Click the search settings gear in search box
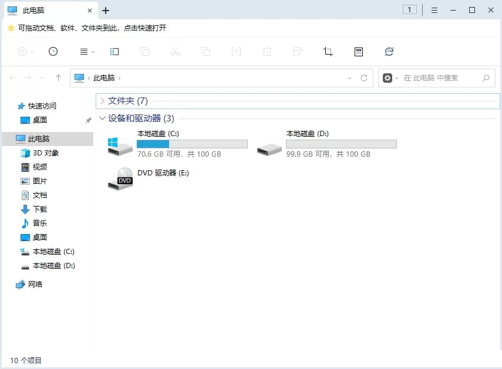 [388, 77]
